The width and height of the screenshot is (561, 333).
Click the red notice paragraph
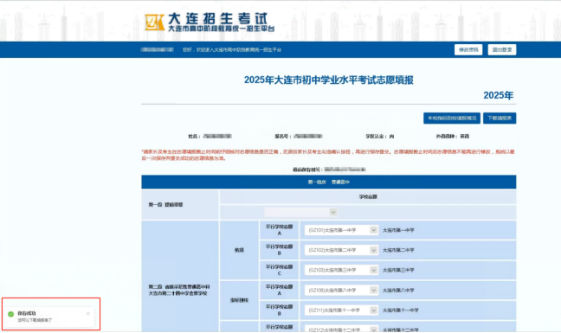pyautogui.click(x=328, y=155)
